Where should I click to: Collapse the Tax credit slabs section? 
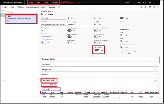(x=155, y=81)
